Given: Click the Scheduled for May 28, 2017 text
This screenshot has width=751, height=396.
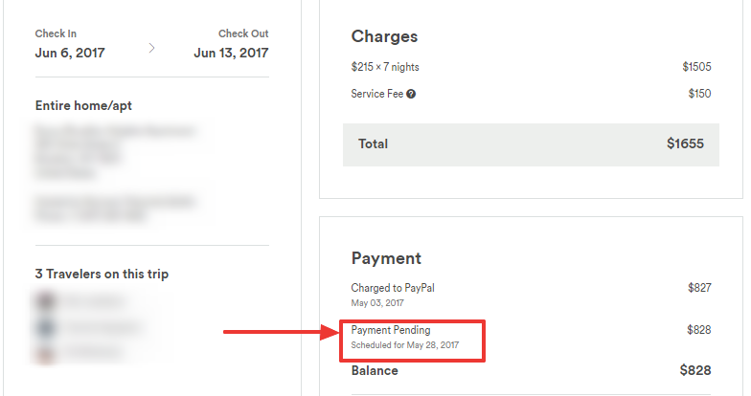Looking at the screenshot, I should click(405, 344).
